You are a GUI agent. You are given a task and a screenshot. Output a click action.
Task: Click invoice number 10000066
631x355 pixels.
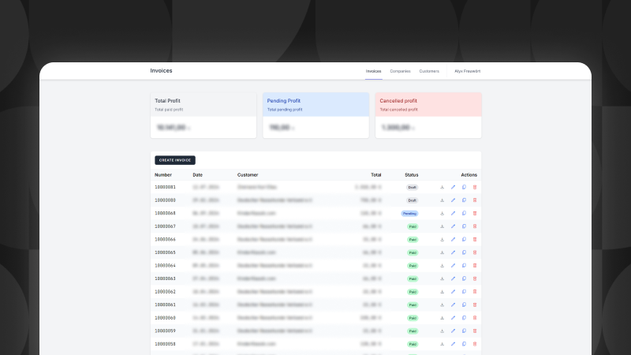[165, 240]
